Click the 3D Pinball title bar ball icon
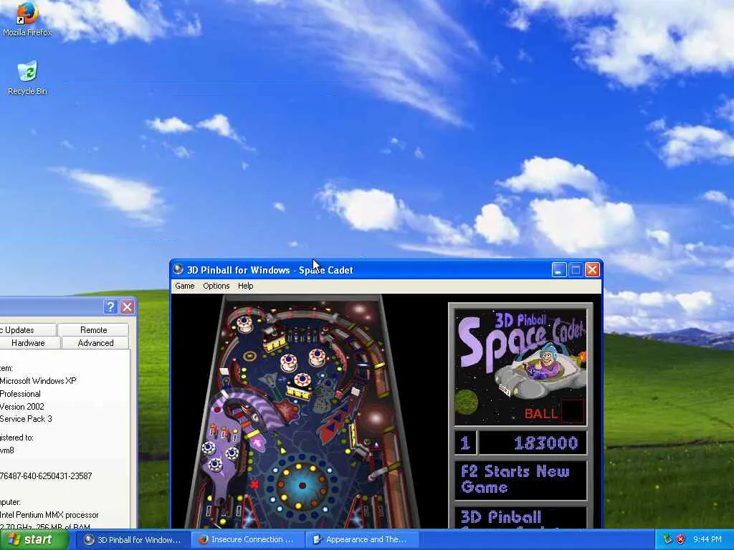The height and width of the screenshot is (550, 734). [178, 269]
